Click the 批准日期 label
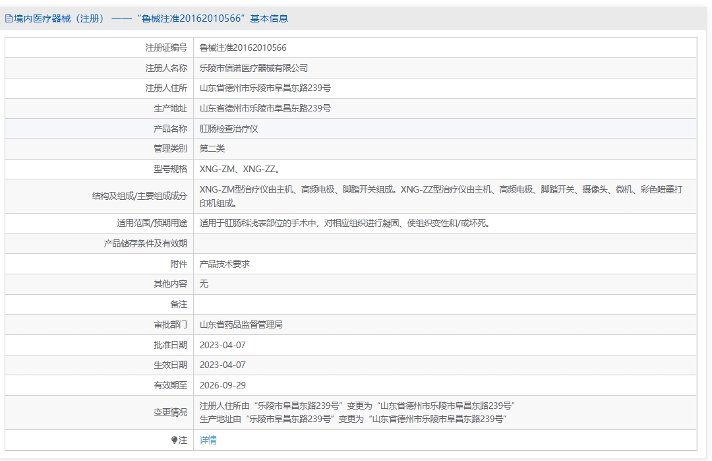This screenshot has width=712, height=461. 170,345
